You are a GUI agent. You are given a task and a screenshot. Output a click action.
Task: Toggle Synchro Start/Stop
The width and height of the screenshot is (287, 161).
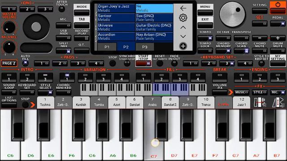(127, 64)
